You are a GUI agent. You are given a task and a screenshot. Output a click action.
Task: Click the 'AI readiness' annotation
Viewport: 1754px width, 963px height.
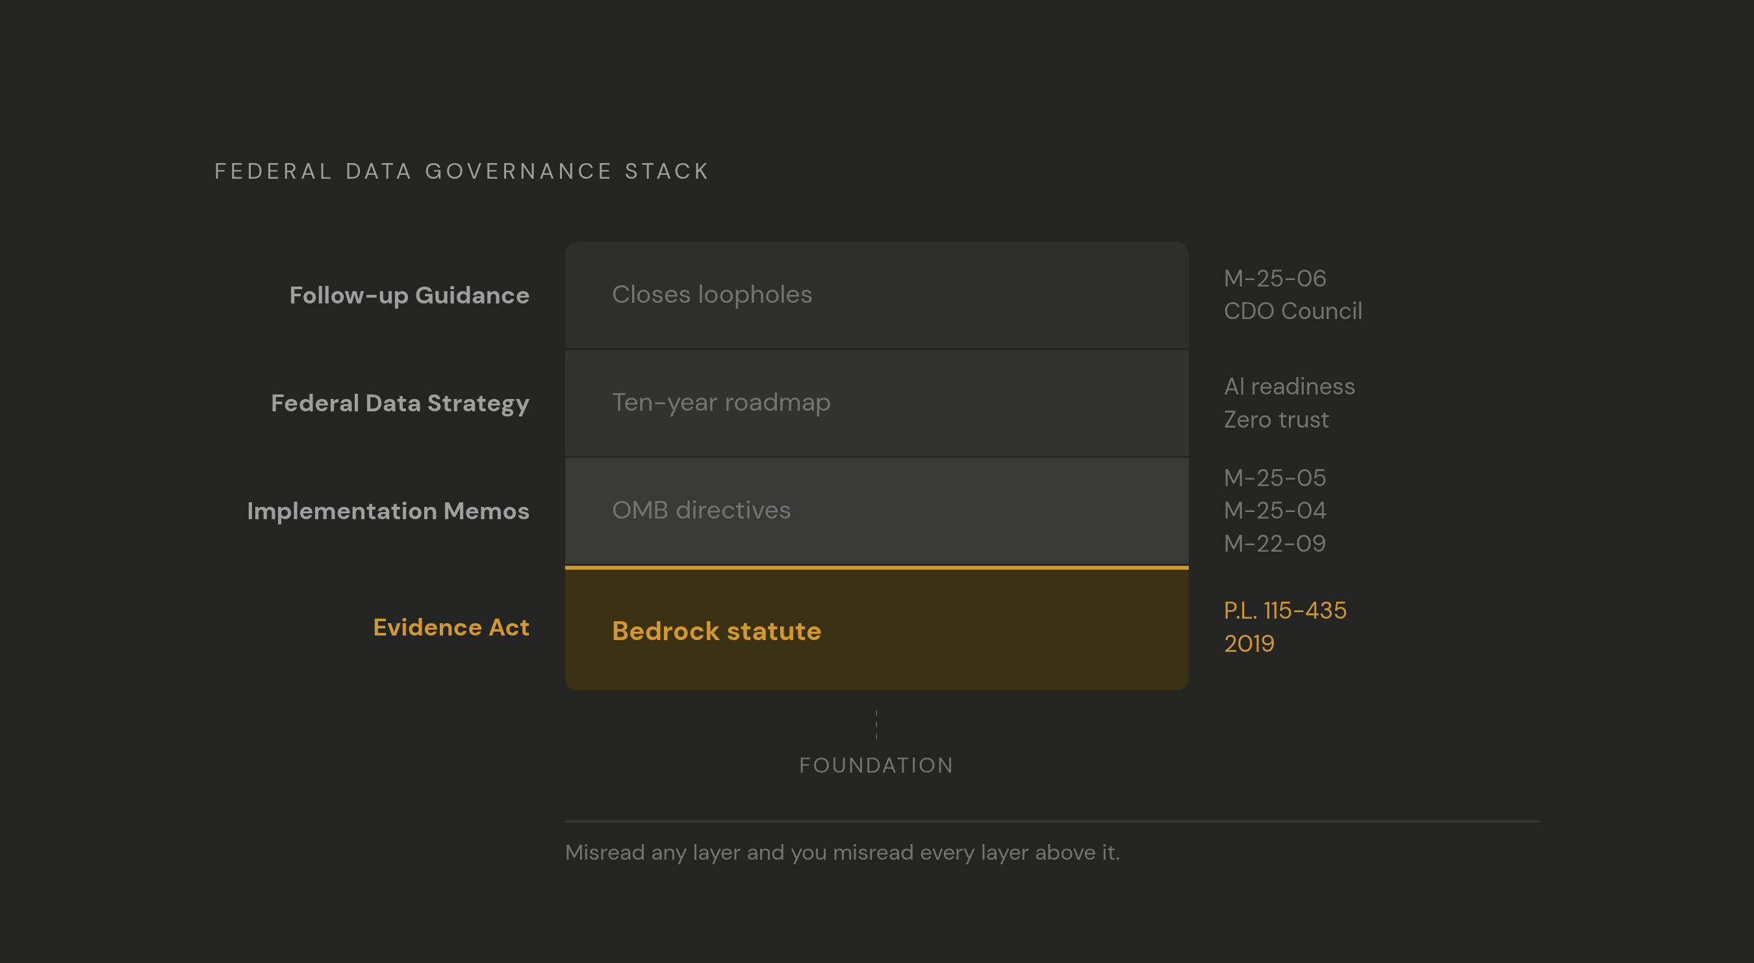point(1289,386)
